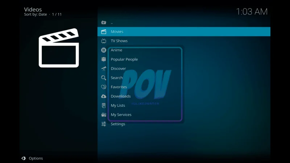The height and width of the screenshot is (163, 290).
Task: Click the Downloads cloud icon
Action: 104,96
